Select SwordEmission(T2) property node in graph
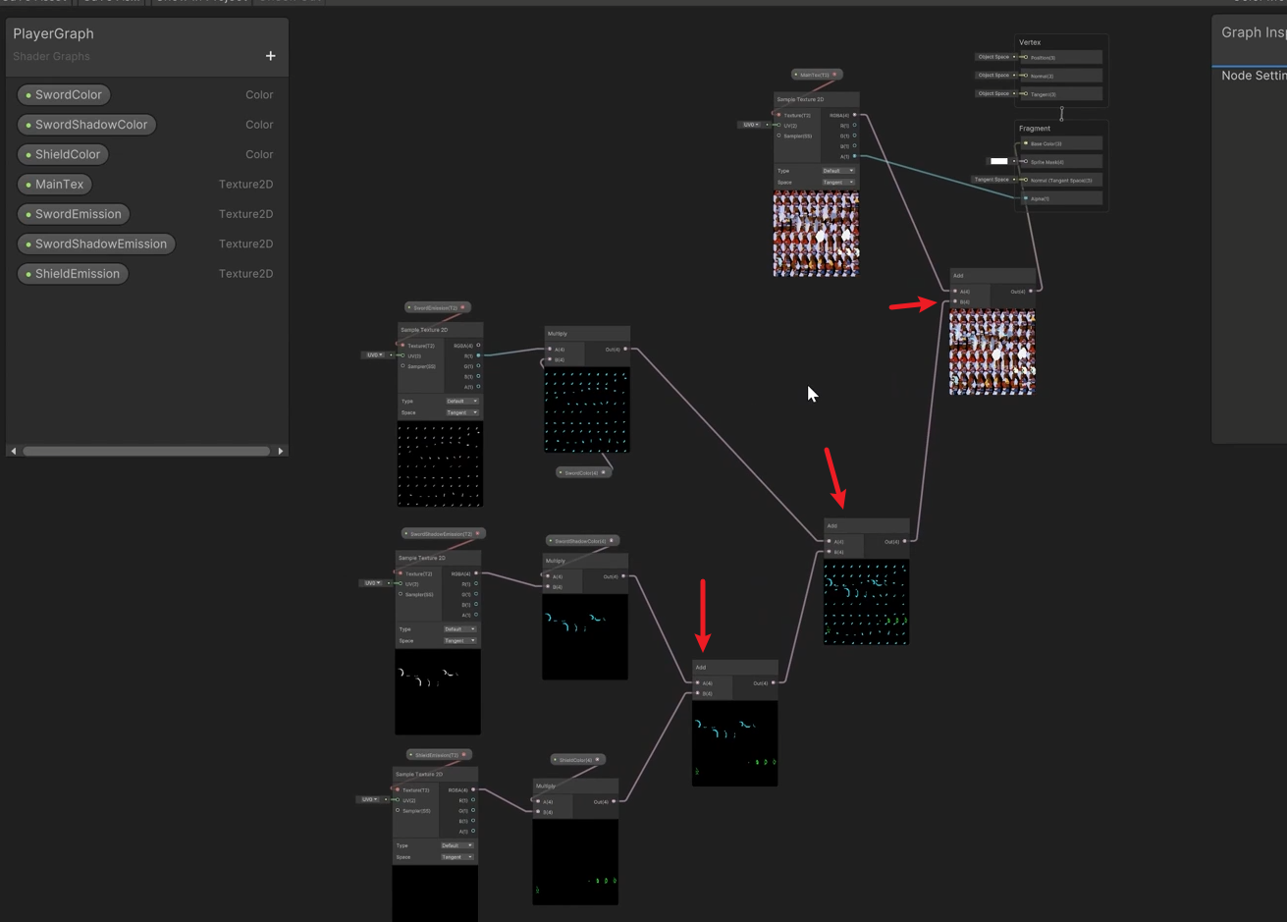This screenshot has width=1287, height=922. pyautogui.click(x=438, y=307)
